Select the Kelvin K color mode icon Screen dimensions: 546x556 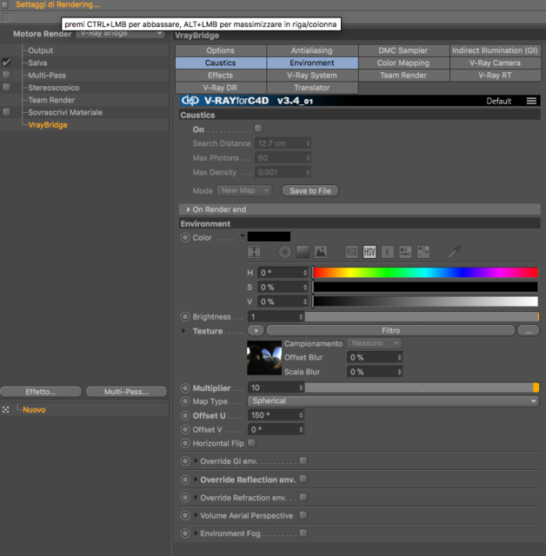pos(388,252)
